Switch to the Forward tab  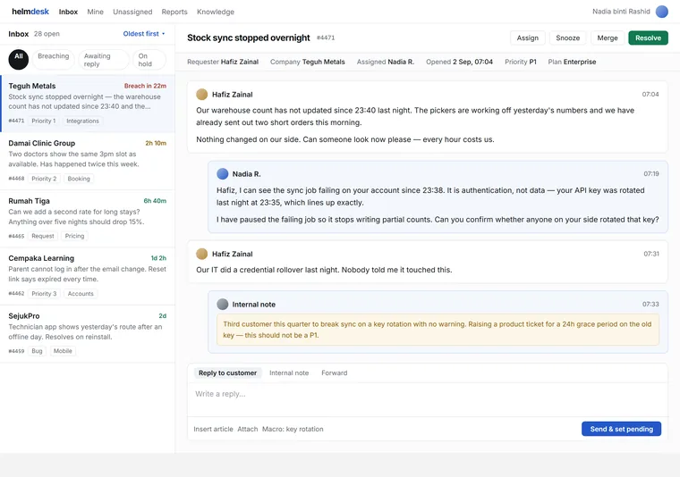click(x=335, y=372)
